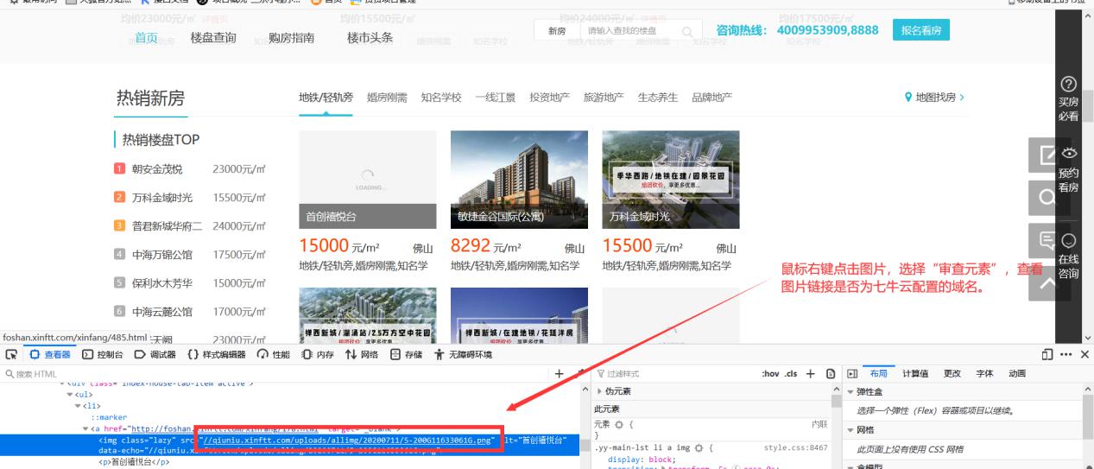Select the 布局 layout side tab
The height and width of the screenshot is (469, 1094).
[x=878, y=373]
